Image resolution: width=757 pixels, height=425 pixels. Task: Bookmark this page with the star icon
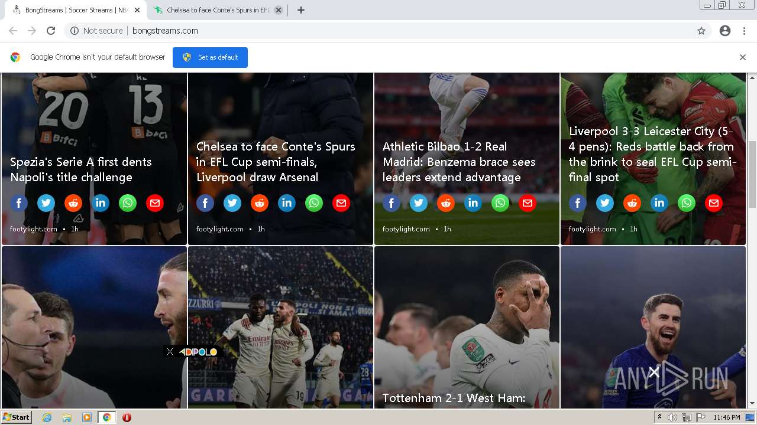coord(701,31)
